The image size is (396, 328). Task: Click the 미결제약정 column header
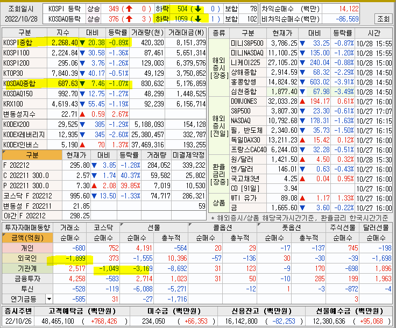(189, 155)
